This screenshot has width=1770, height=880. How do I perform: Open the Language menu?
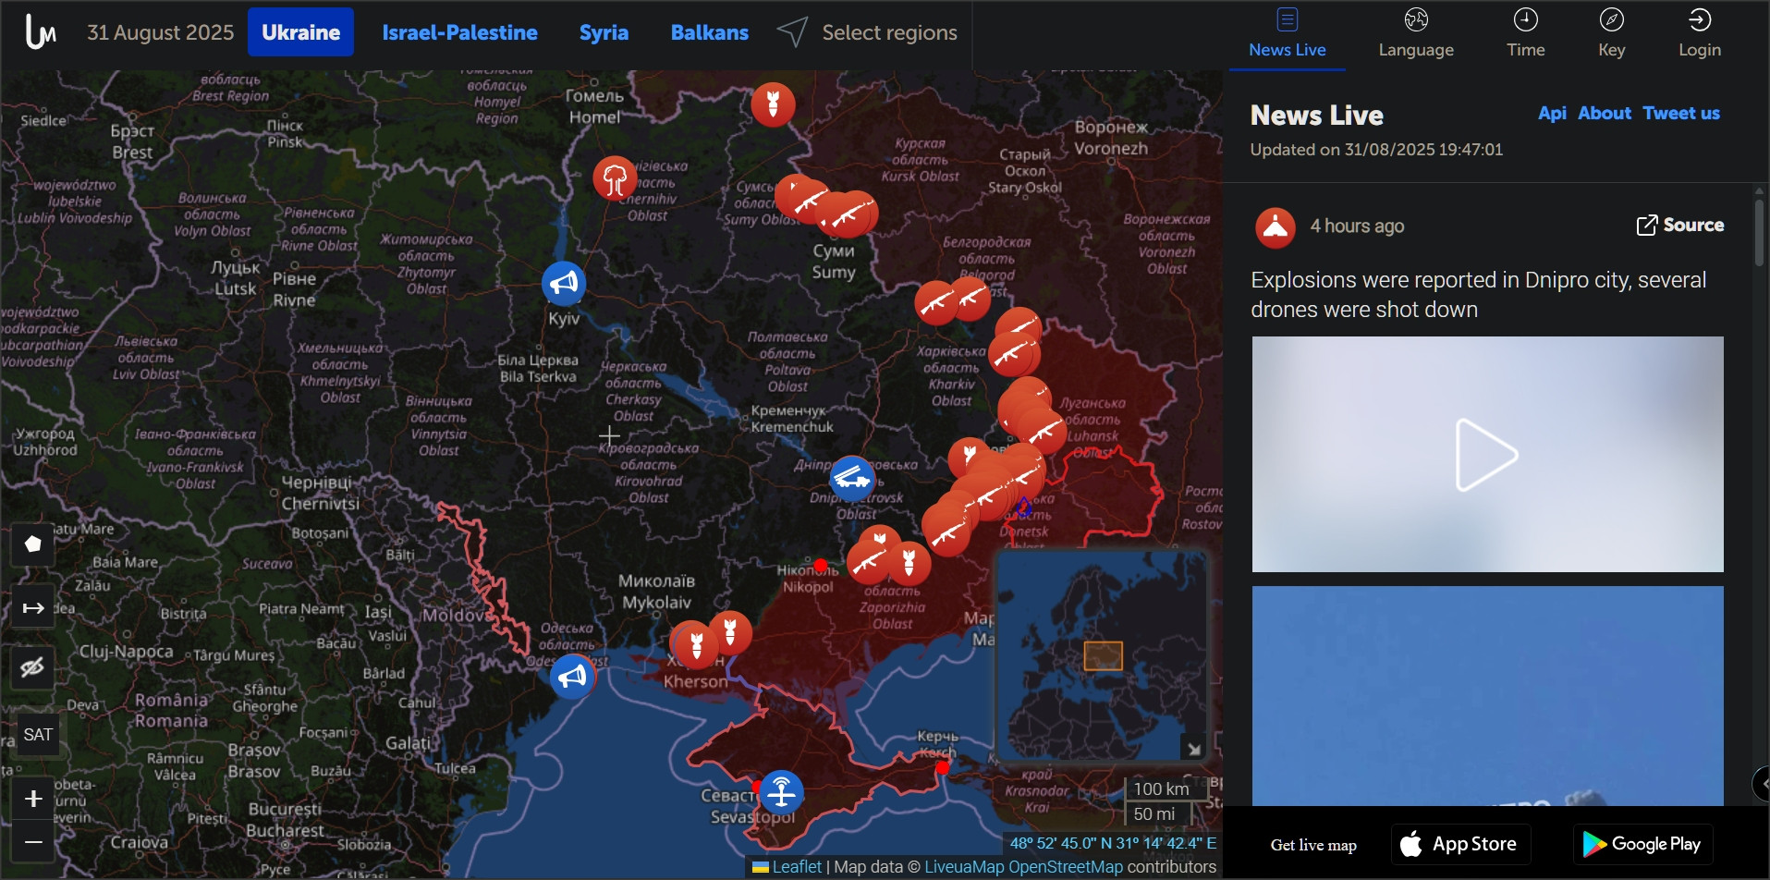(1416, 34)
